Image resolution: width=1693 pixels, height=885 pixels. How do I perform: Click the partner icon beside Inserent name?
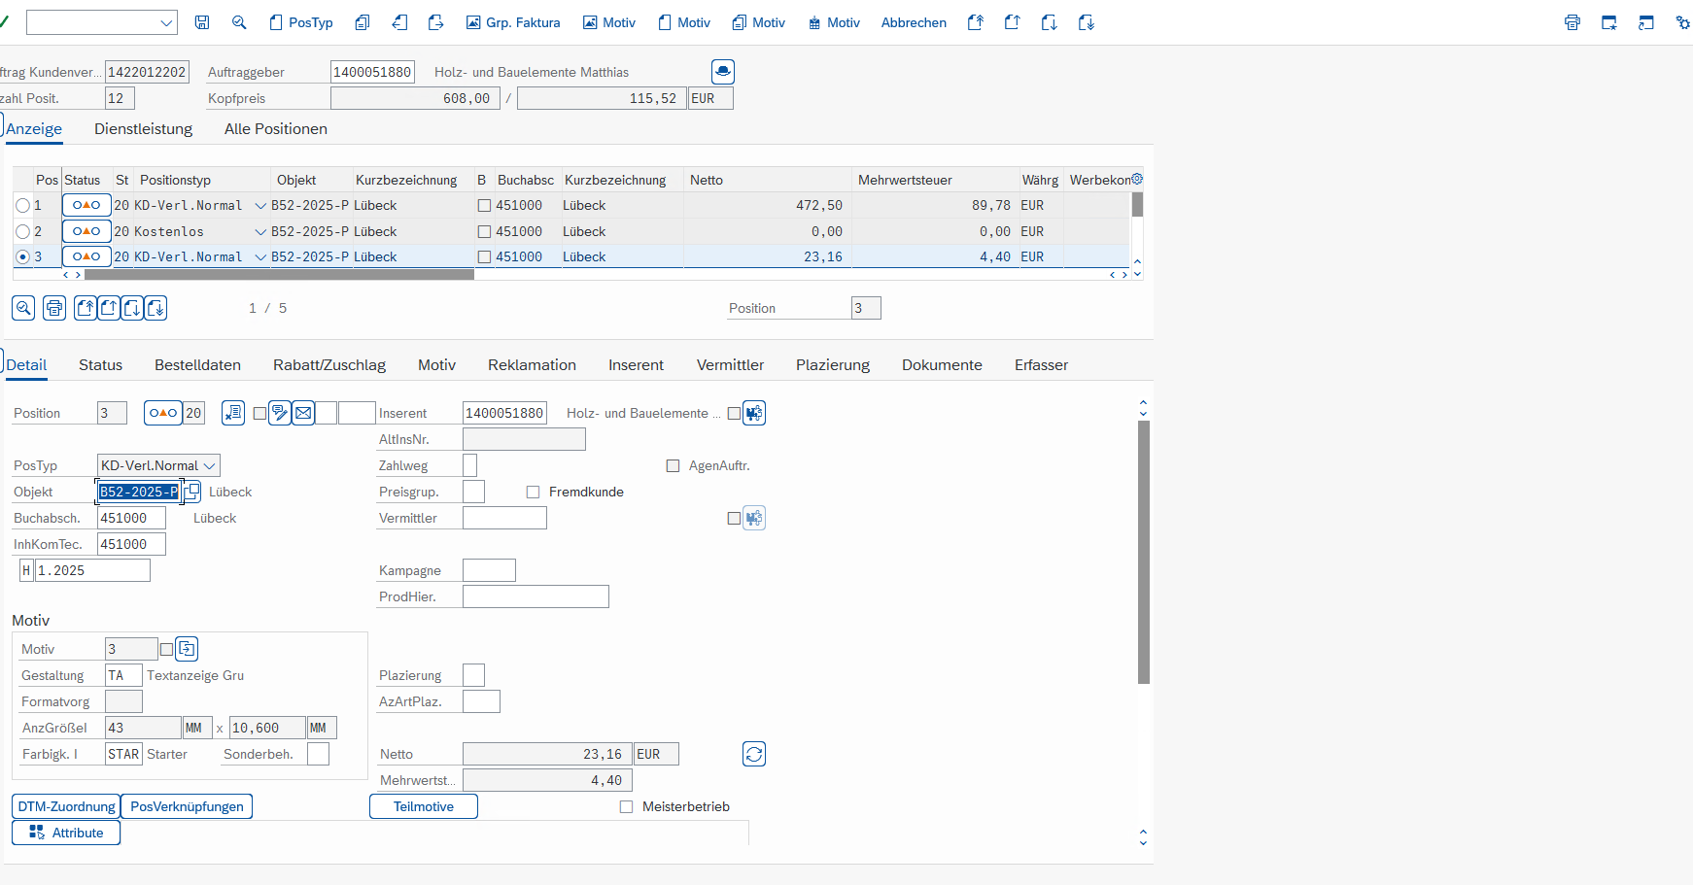tap(754, 413)
